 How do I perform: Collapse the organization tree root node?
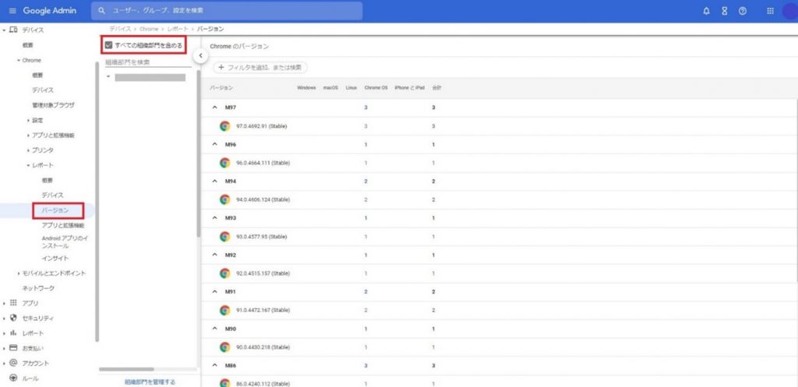(x=108, y=77)
